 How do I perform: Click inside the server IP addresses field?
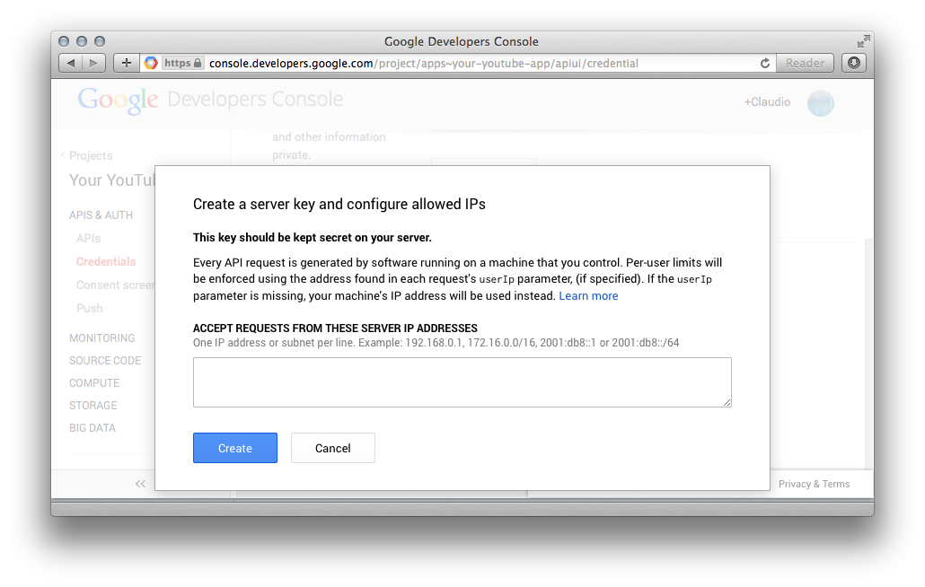point(462,381)
